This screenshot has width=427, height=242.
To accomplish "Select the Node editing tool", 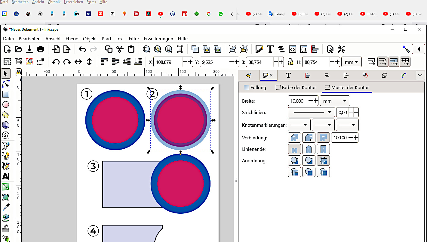I will (x=6, y=84).
